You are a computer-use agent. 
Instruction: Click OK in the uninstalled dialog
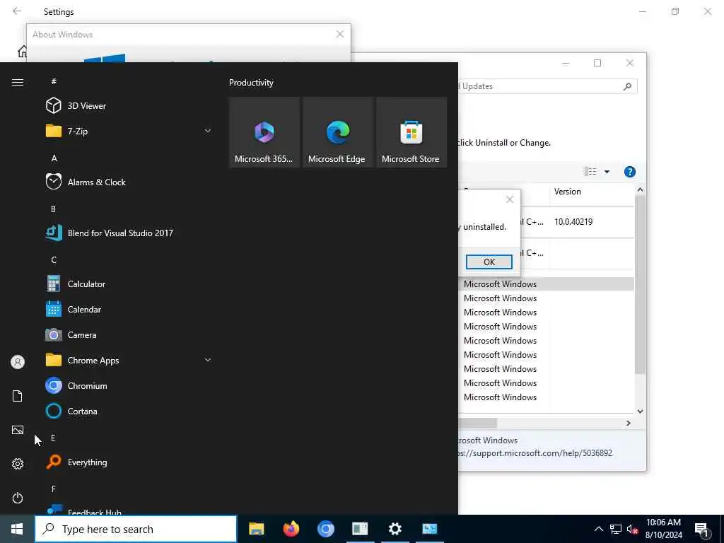pyautogui.click(x=489, y=262)
